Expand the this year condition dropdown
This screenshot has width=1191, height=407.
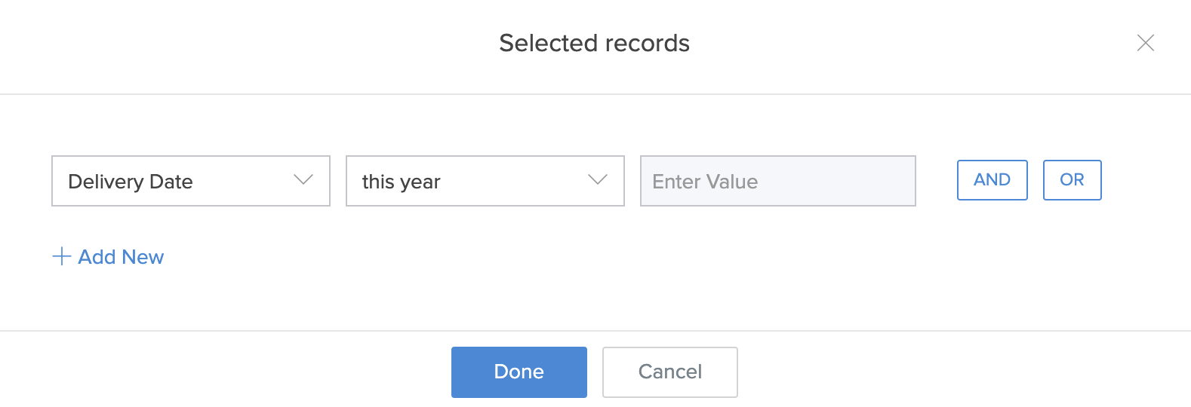[x=485, y=181]
